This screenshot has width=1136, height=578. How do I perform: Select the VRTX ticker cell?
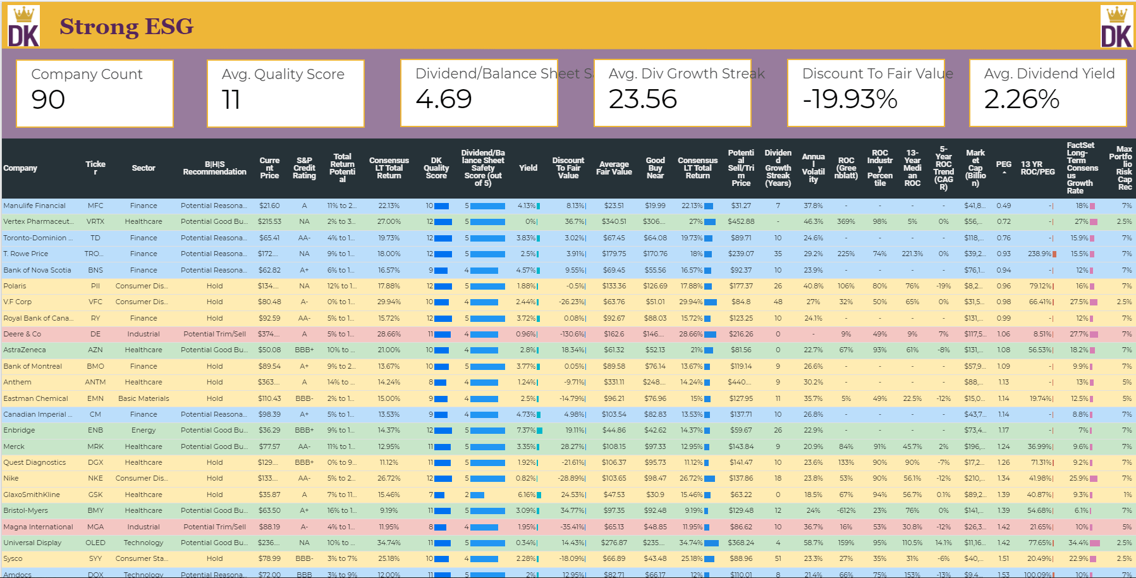coord(95,222)
